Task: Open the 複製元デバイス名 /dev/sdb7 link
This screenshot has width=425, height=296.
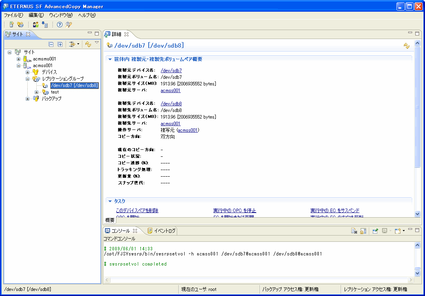Action: point(171,71)
